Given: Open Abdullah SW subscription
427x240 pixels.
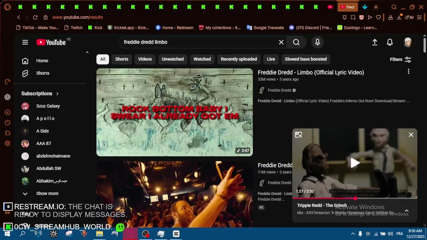Looking at the screenshot, I should pos(49,168).
